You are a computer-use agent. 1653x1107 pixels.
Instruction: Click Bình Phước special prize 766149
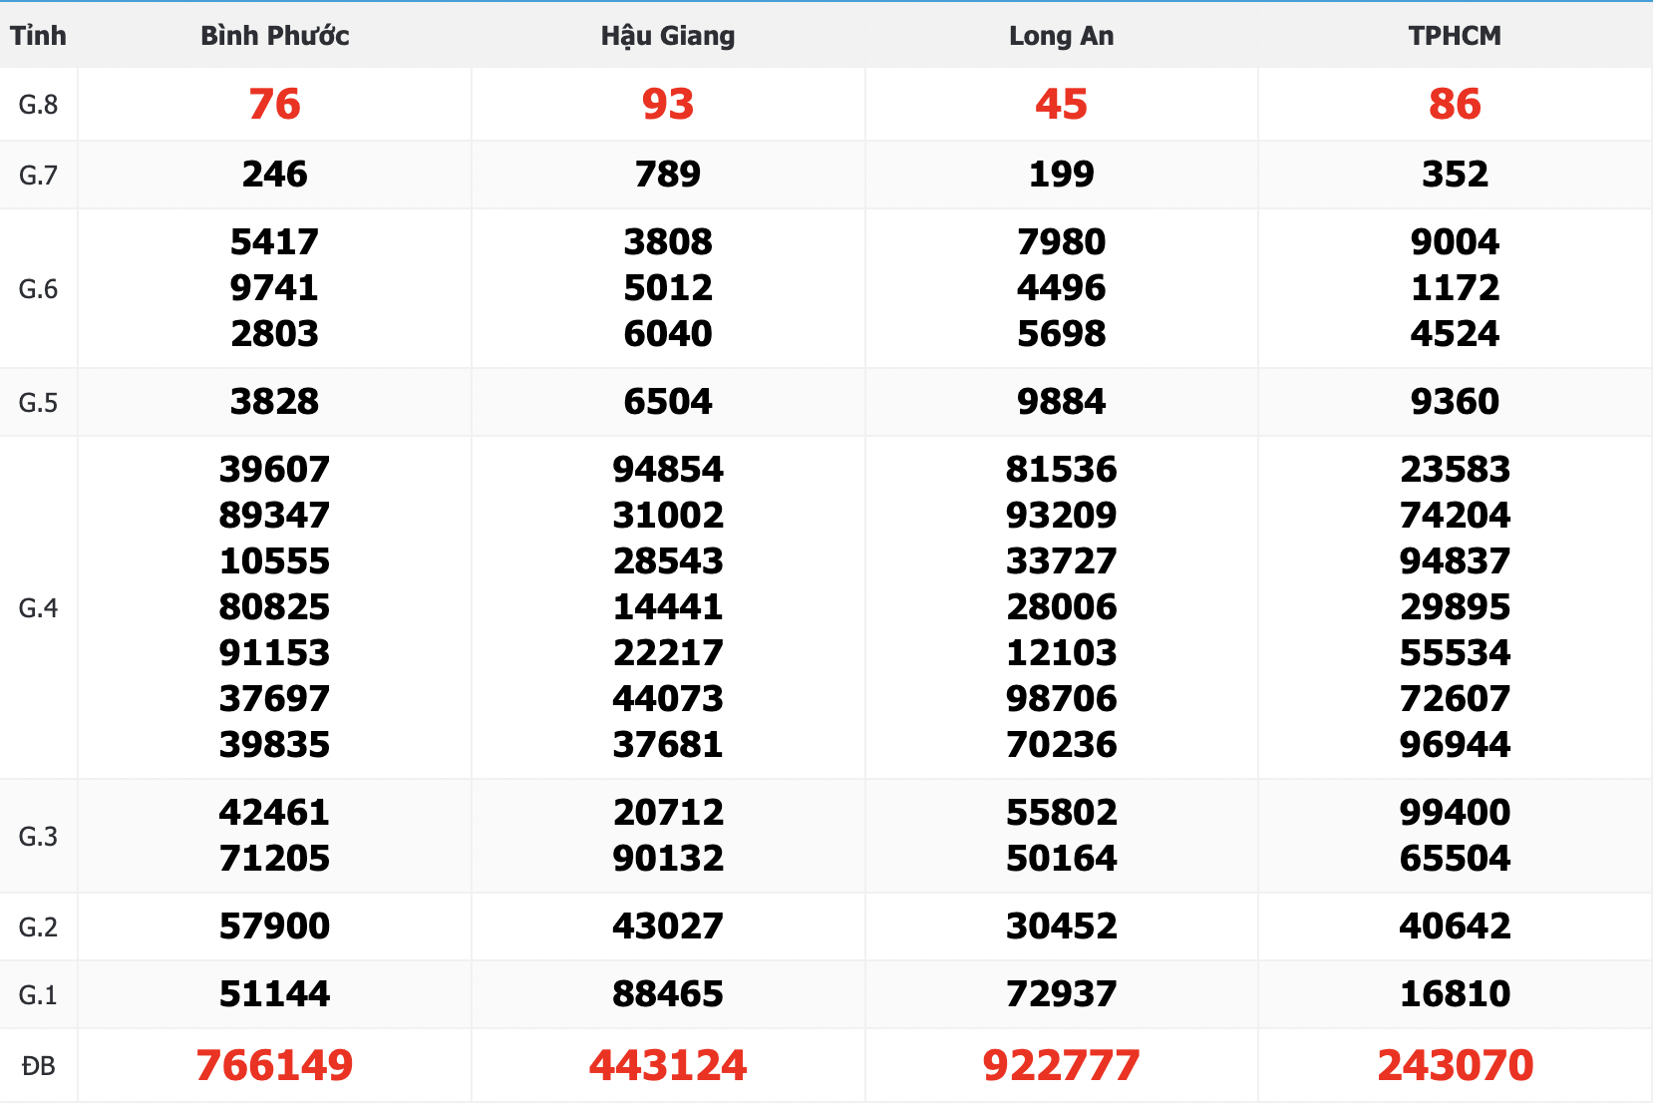tap(274, 1065)
